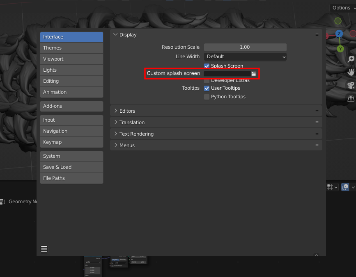This screenshot has height=277, width=356.
Task: Click the green Y axis gizmo
Action: [x=340, y=49]
